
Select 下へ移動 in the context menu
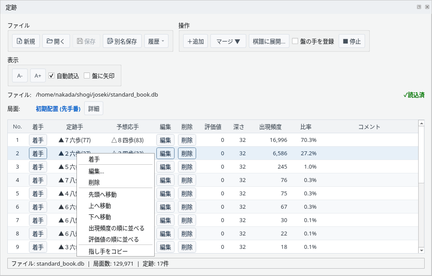(115, 217)
